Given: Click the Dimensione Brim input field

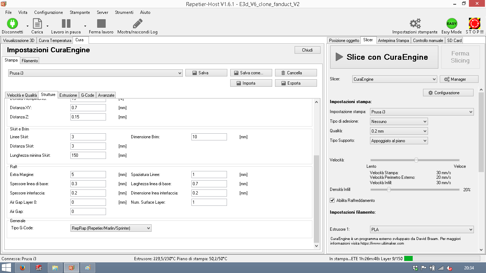Looking at the screenshot, I should [x=209, y=137].
